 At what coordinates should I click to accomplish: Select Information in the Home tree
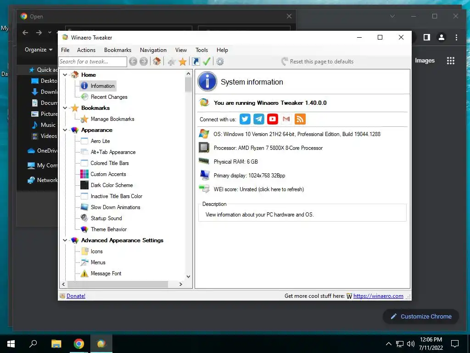pos(98,86)
